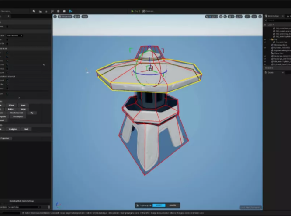Viewport: 291px width, 216px height.
Task: Switch to the Details tab
Action: (x=270, y=73)
